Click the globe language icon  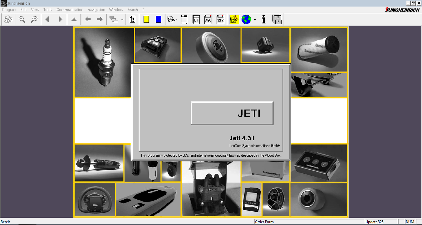246,20
